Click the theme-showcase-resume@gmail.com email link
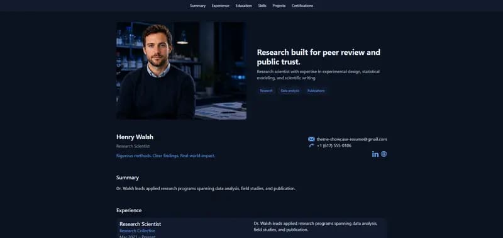The image size is (503, 238). pyautogui.click(x=351, y=139)
